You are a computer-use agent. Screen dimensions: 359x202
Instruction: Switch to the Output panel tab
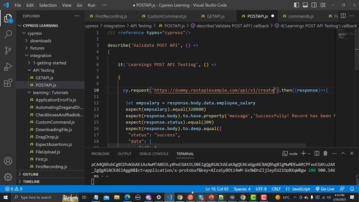point(125,154)
